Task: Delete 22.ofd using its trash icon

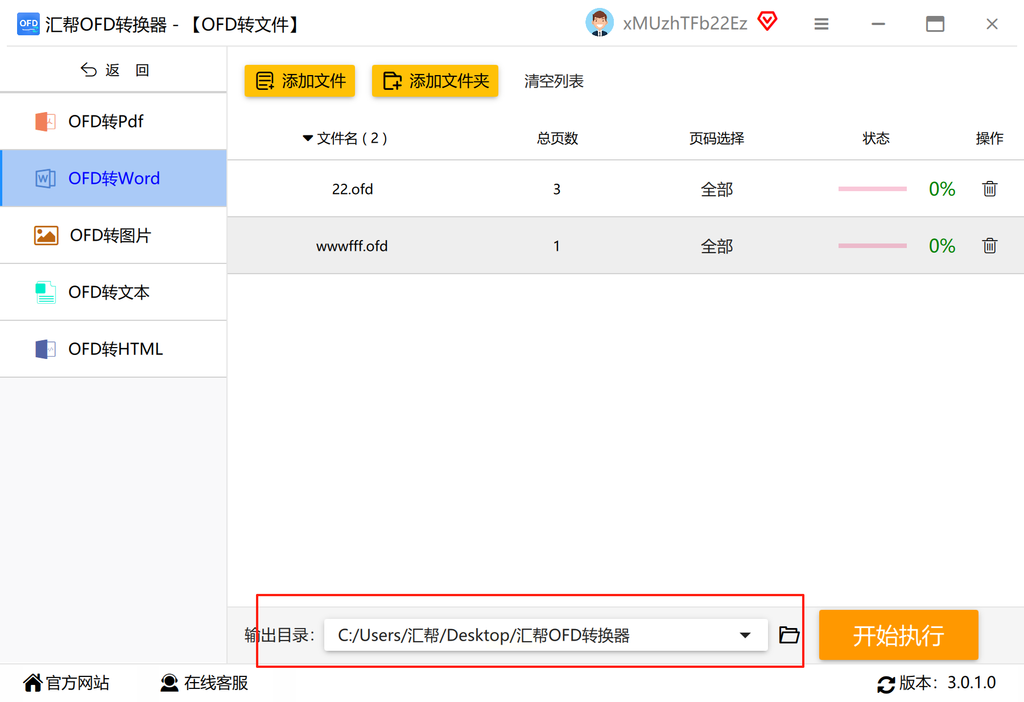Action: [x=990, y=188]
